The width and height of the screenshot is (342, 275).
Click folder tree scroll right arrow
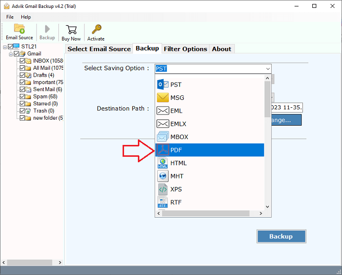pyautogui.click(x=60, y=262)
